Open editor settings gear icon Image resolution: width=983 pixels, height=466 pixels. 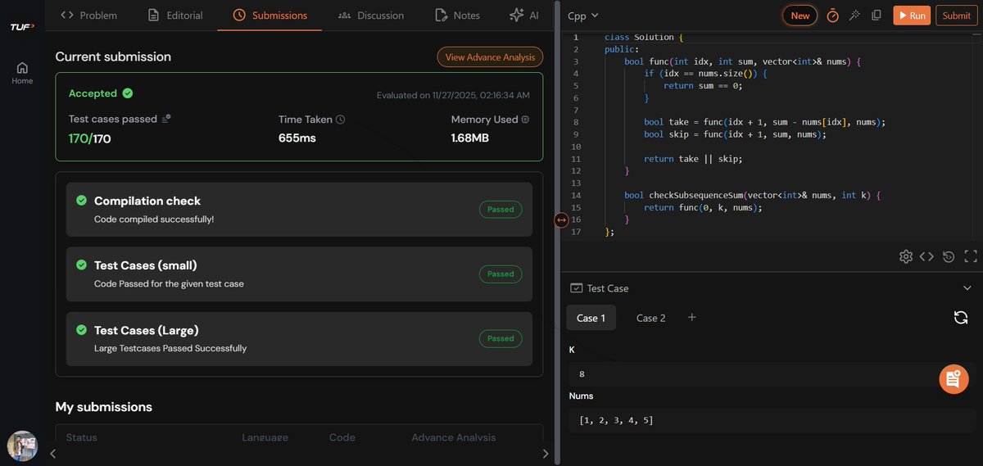[905, 256]
